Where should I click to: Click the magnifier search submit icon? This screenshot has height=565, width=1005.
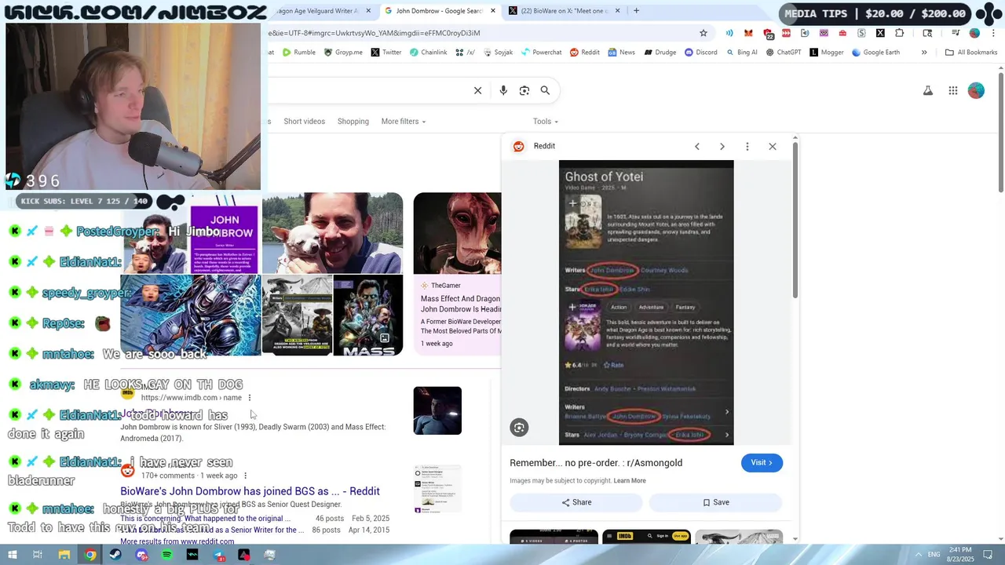(545, 90)
